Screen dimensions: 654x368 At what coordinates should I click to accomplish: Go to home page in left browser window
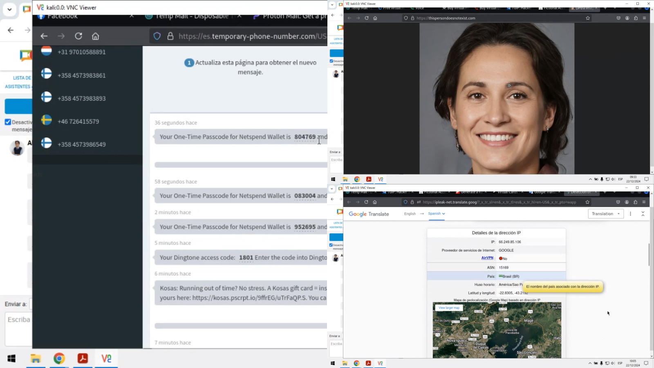(95, 36)
